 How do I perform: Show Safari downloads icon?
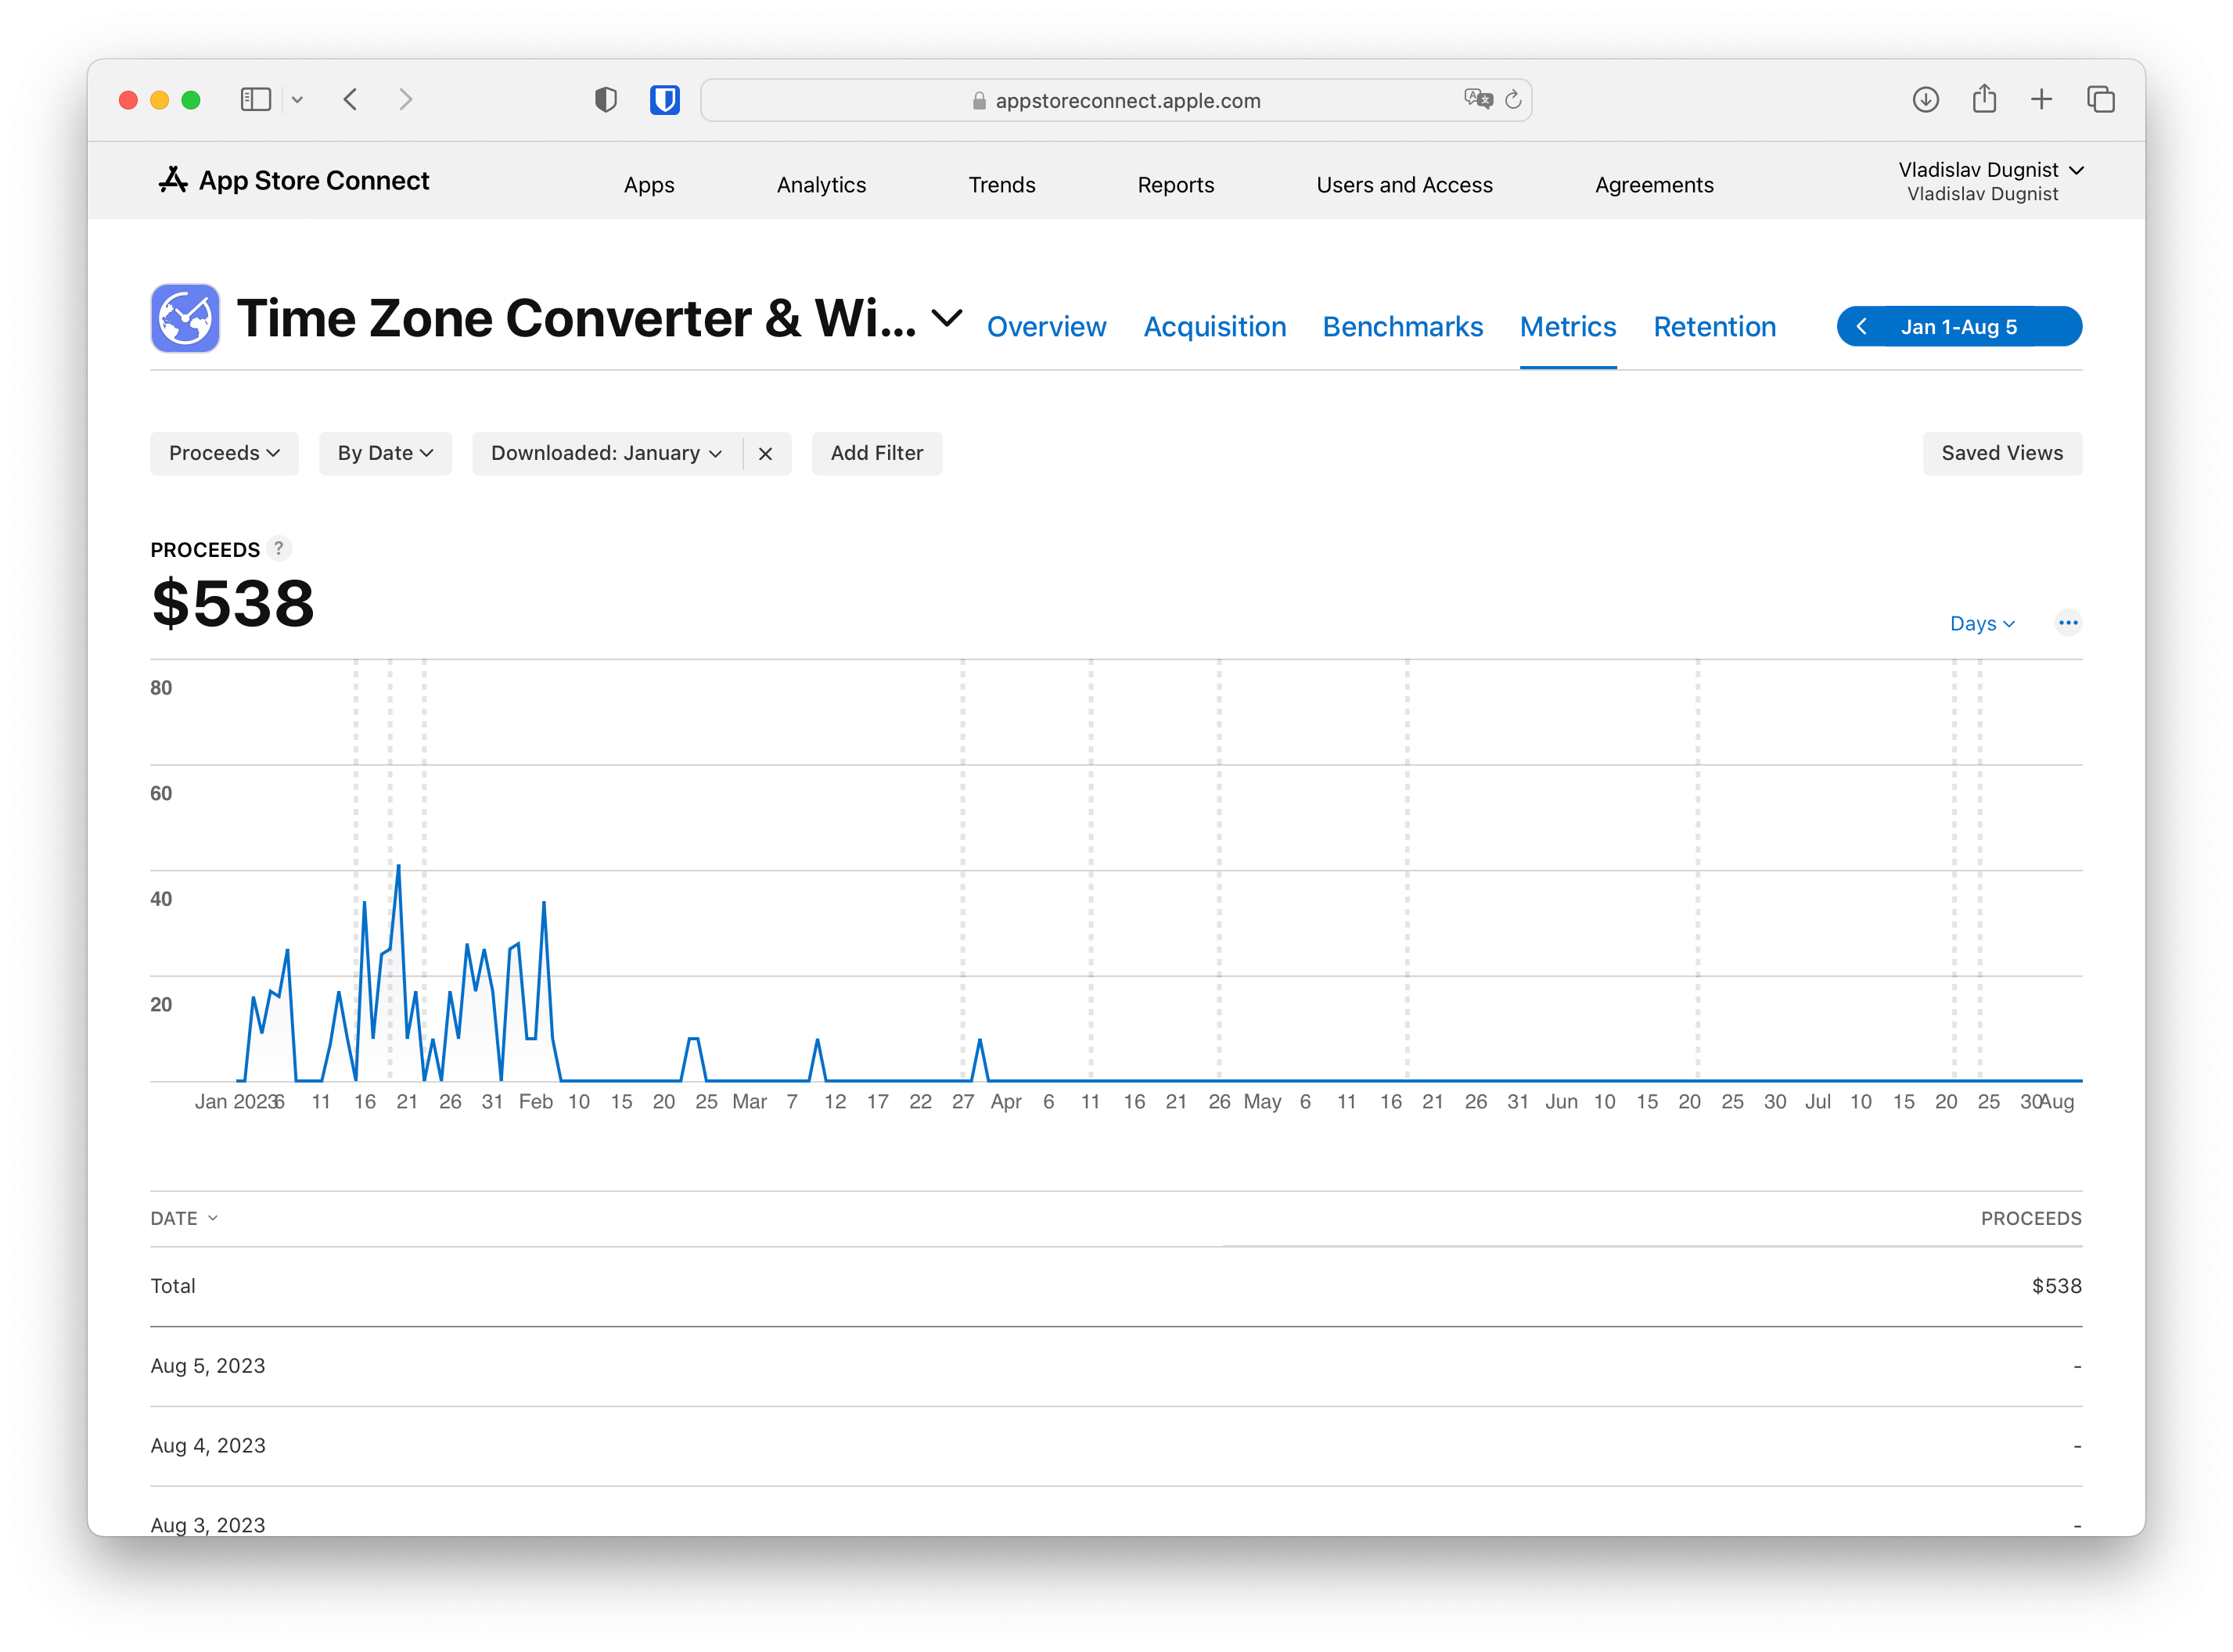[x=1925, y=100]
